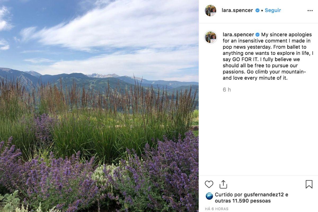Open lara.spencer username in the caption

(238, 35)
